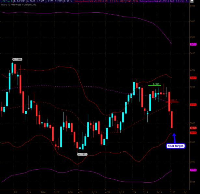Click the TD Ameritrade copyright text
200x194 pixels.
pyautogui.click(x=19, y=5)
